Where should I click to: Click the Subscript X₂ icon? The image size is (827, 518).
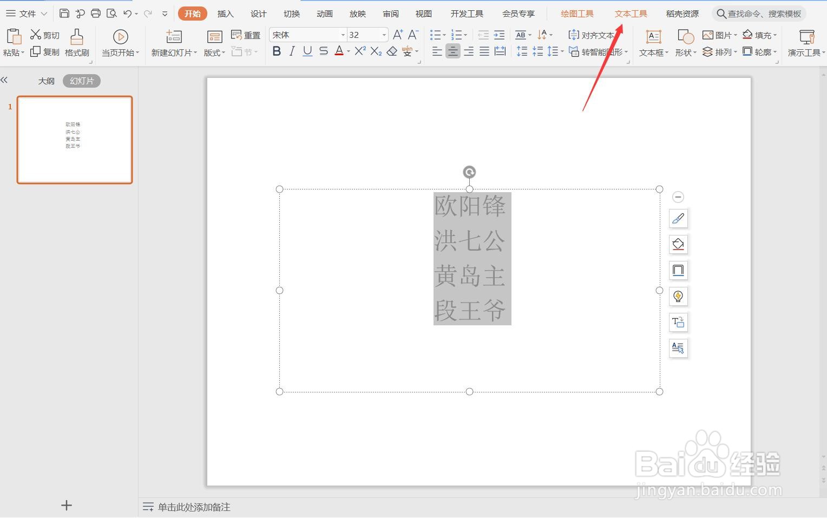point(376,51)
